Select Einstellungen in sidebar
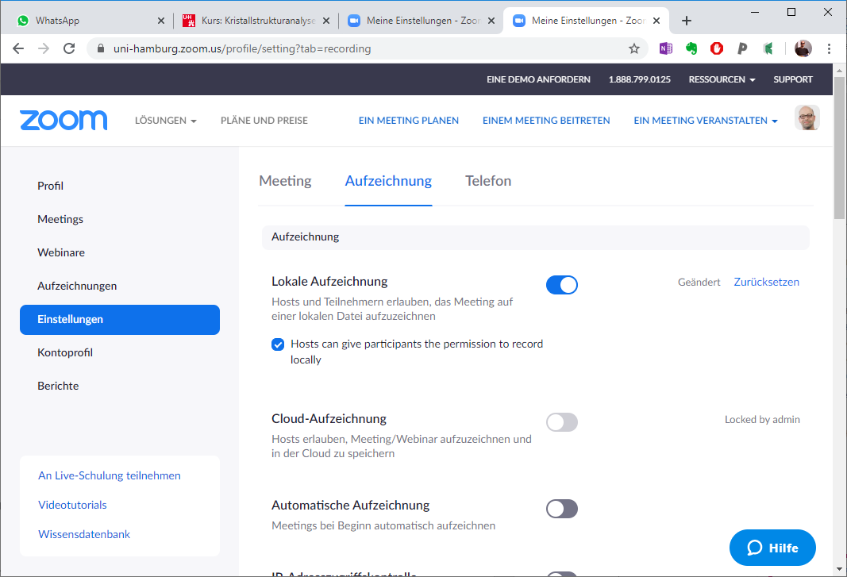The width and height of the screenshot is (847, 577). tap(120, 319)
